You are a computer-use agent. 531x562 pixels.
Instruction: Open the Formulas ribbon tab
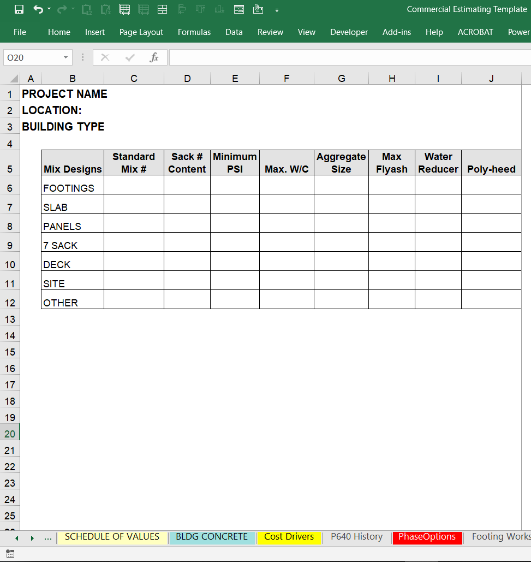(194, 32)
